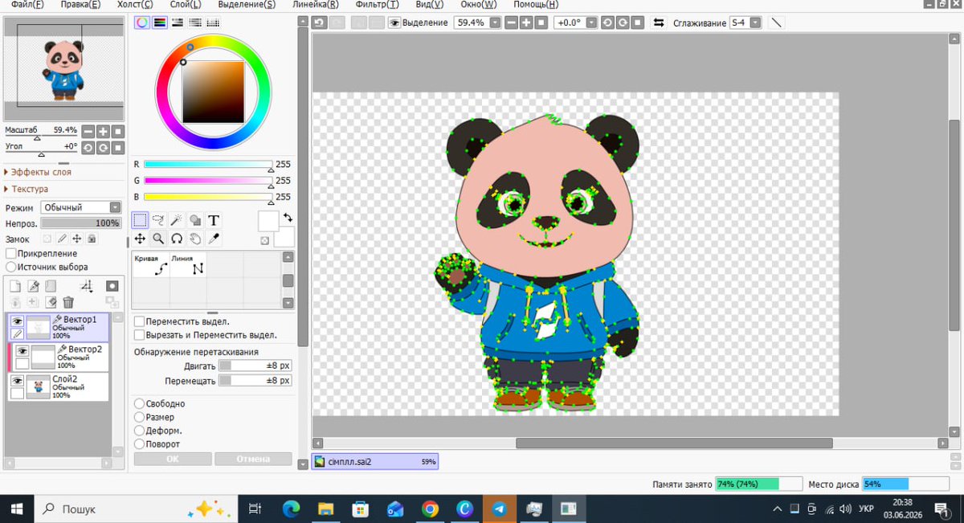Select the Деформ. transform mode

click(140, 431)
